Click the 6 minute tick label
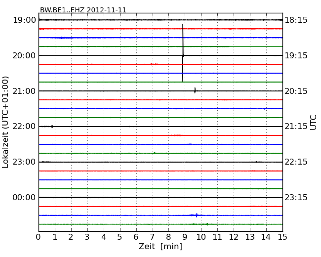Screen dimensions: 321x257 [x=136, y=237]
